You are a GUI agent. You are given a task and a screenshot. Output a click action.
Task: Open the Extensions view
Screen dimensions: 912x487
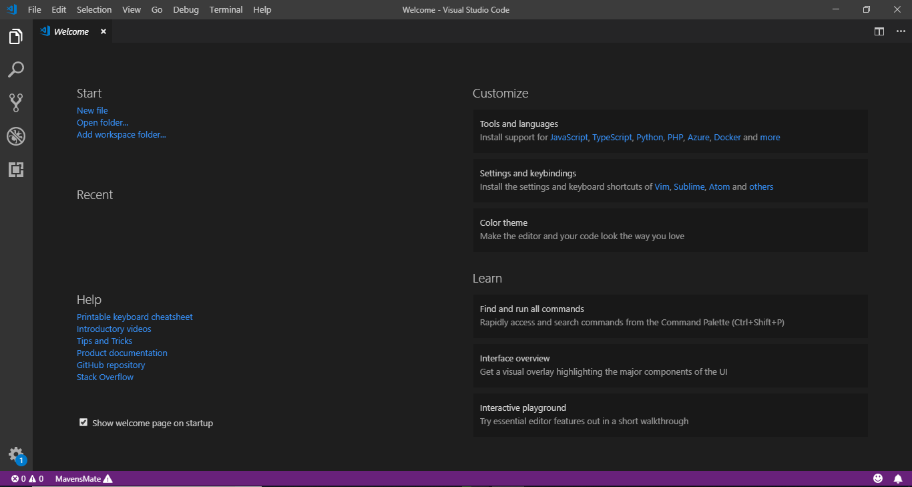16,170
